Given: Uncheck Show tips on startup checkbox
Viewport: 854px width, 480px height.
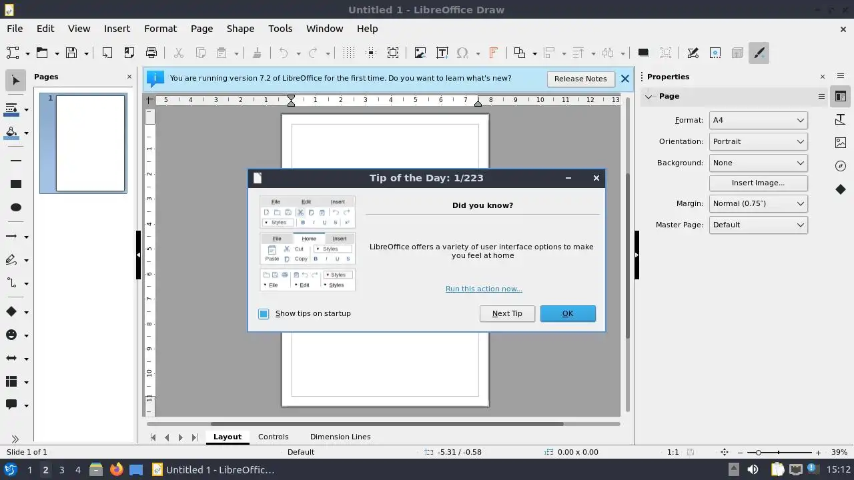Looking at the screenshot, I should click(x=264, y=314).
